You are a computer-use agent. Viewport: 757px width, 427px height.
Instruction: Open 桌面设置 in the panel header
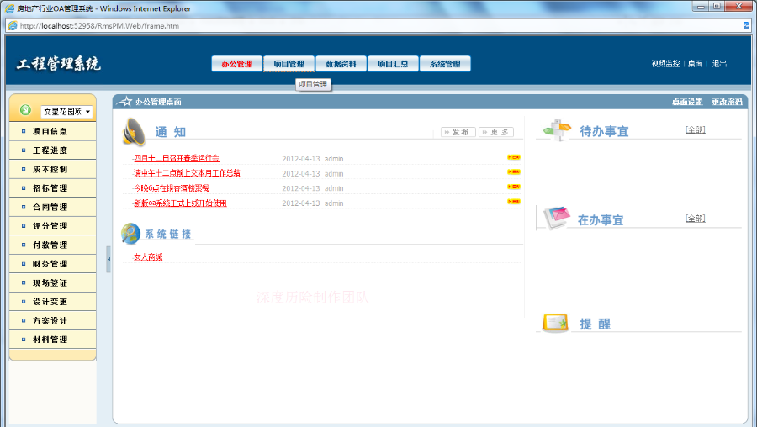click(687, 102)
